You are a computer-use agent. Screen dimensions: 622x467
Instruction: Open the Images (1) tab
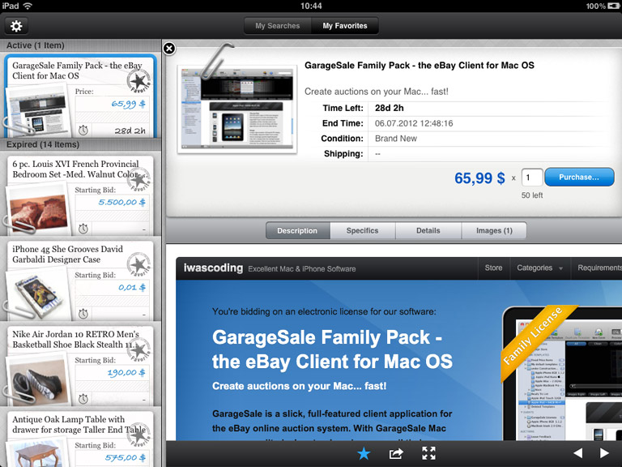pos(494,231)
